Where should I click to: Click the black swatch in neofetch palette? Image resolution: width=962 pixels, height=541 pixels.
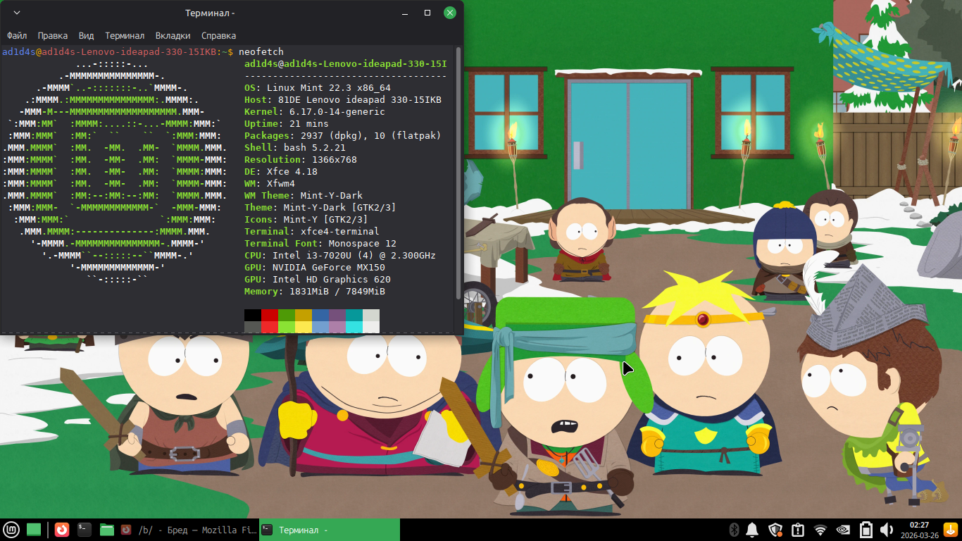coord(253,315)
